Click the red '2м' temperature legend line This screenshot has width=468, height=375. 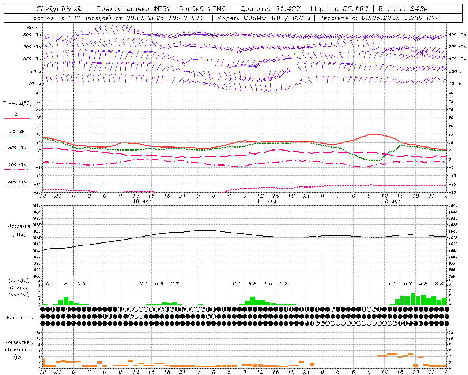click(x=17, y=118)
